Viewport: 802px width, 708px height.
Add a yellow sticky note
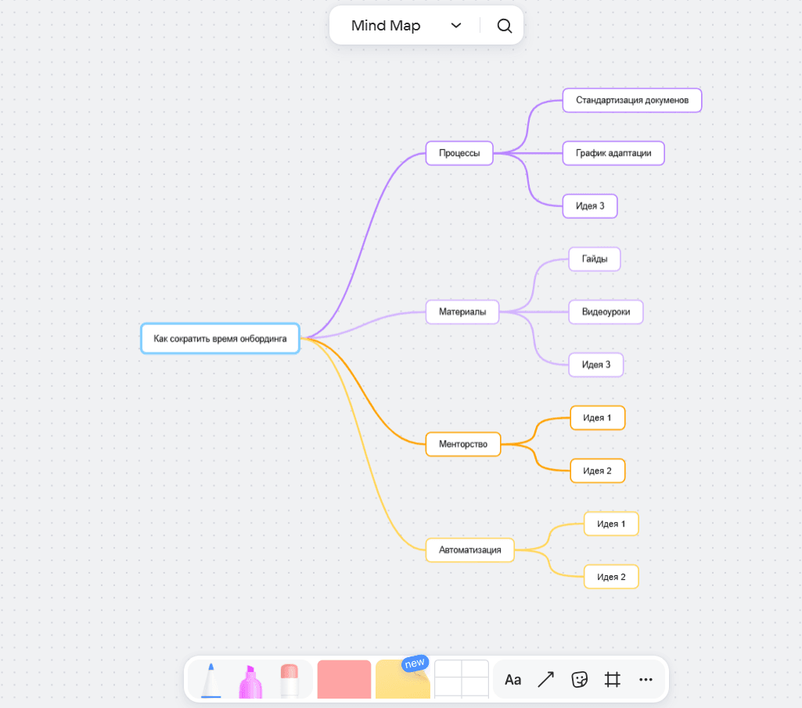tap(403, 681)
